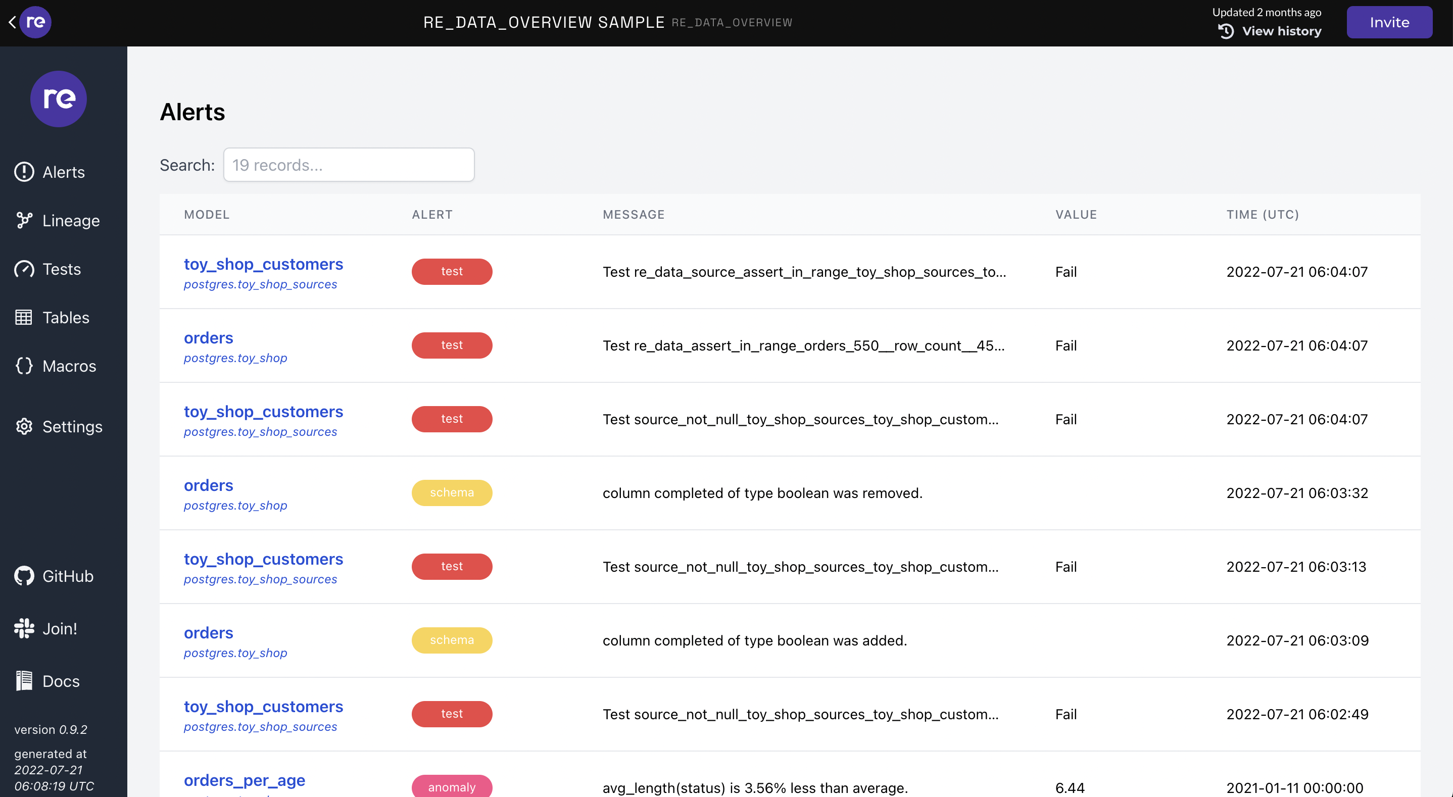This screenshot has height=797, width=1453.
Task: Open the Docs book icon
Action: tap(24, 681)
